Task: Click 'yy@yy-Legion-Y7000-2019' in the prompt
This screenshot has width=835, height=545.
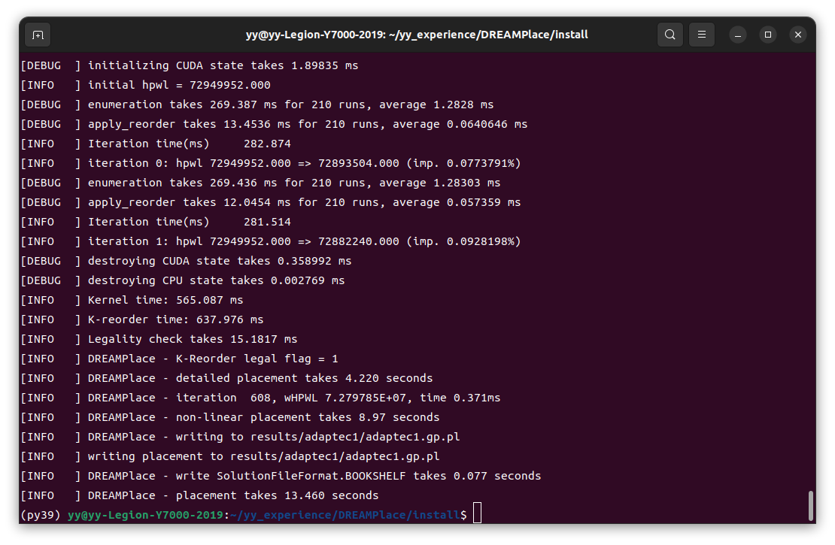Action: point(145,515)
